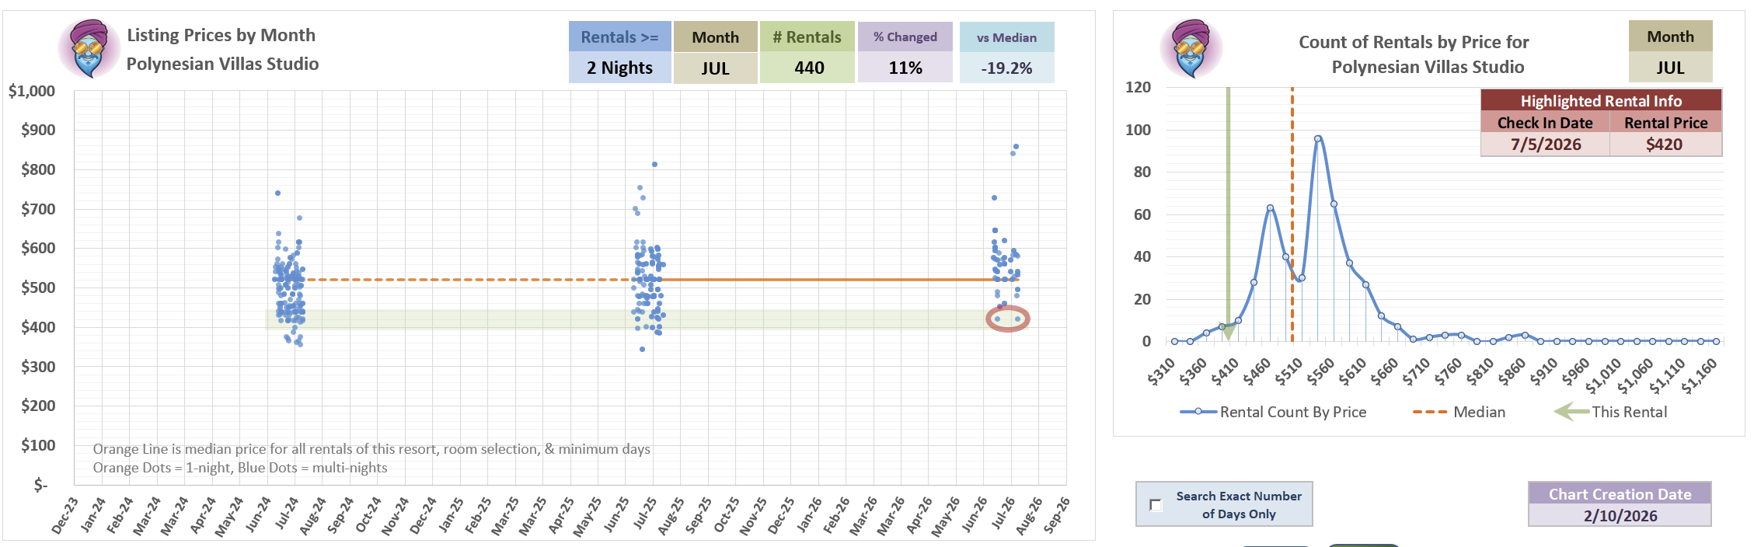This screenshot has height=547, width=1754.
Task: Click the vs Median header cell
Action: pos(1006,37)
